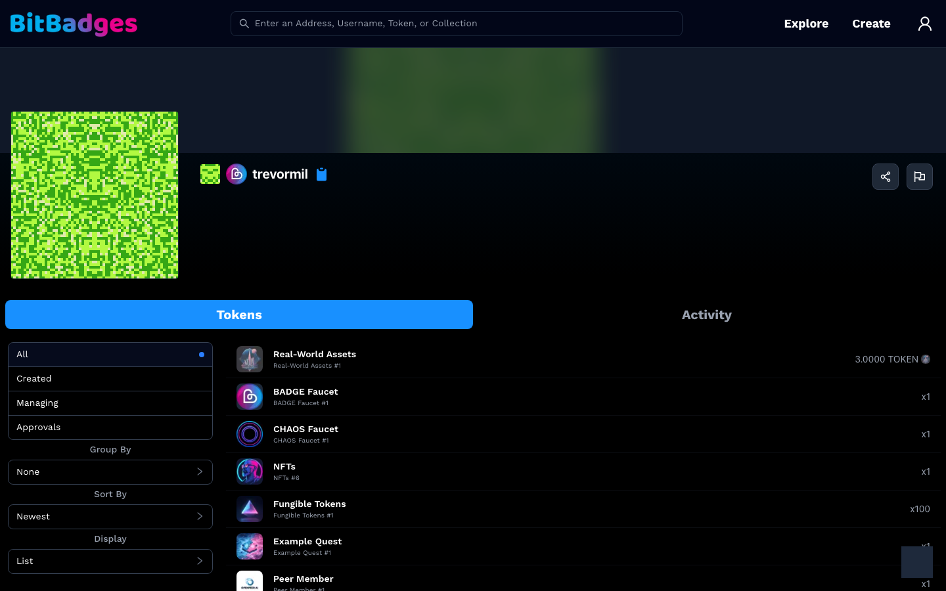Image resolution: width=946 pixels, height=591 pixels.
Task: Open the Create menu
Action: pos(871,24)
